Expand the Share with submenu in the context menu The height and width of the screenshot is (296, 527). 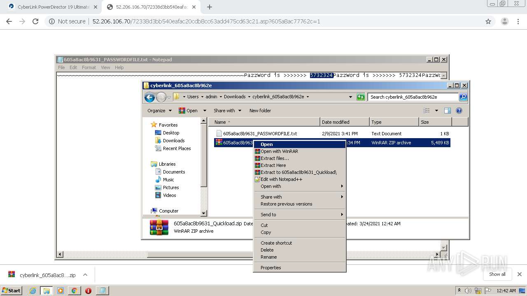pos(299,197)
